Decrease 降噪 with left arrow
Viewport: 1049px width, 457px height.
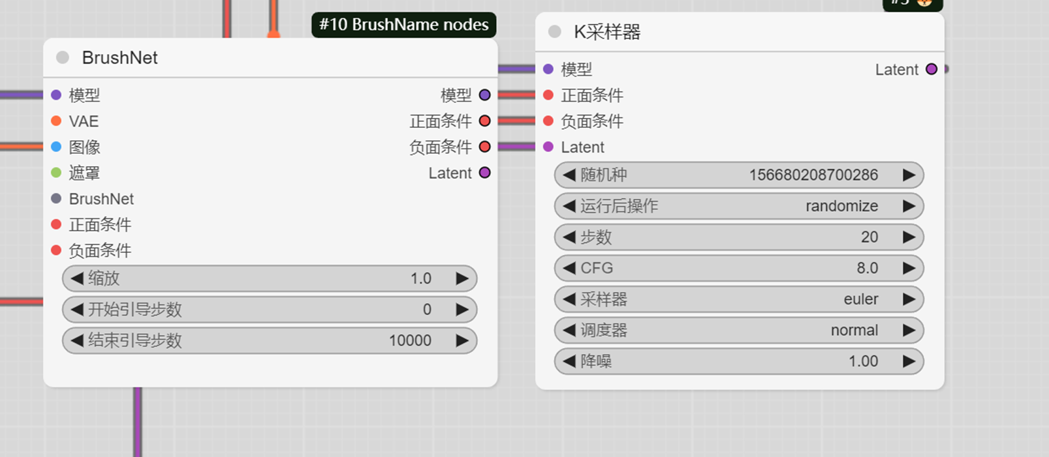(569, 361)
